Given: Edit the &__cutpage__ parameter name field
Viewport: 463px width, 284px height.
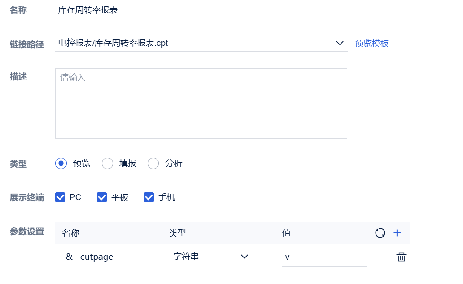Looking at the screenshot, I should tap(105, 257).
